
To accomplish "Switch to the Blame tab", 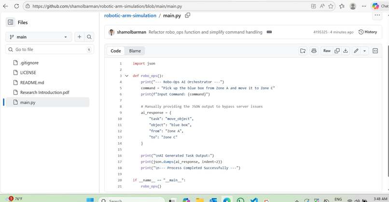I will [x=135, y=51].
